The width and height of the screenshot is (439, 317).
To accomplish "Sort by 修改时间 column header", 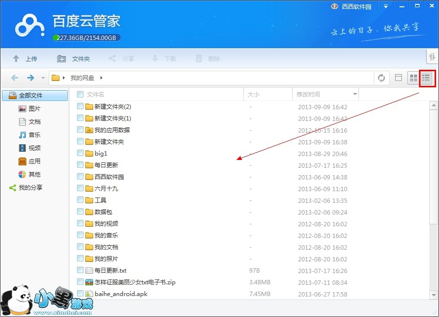I will coord(308,95).
